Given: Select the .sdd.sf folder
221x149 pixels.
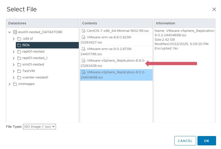Looking at the screenshot, I should pos(27,39).
